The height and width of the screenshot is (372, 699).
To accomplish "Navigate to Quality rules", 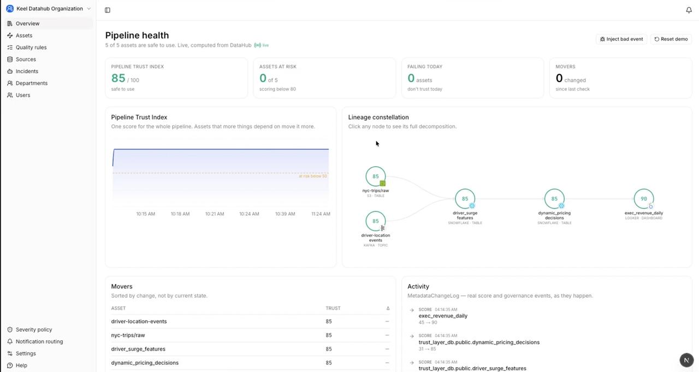I will pyautogui.click(x=48, y=48).
